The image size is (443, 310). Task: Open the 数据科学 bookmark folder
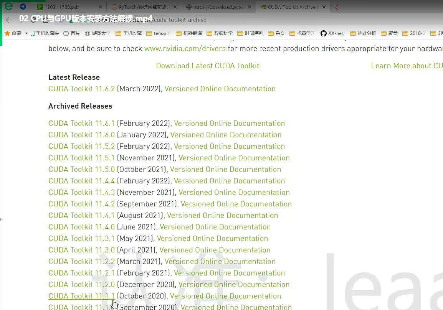[220, 33]
